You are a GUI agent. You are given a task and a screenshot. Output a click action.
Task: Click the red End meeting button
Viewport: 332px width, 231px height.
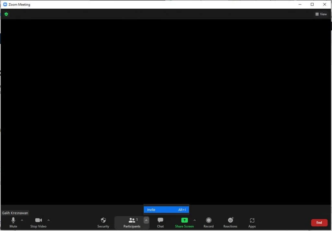click(319, 223)
